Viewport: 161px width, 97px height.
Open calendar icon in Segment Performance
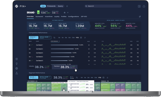click(x=103, y=78)
